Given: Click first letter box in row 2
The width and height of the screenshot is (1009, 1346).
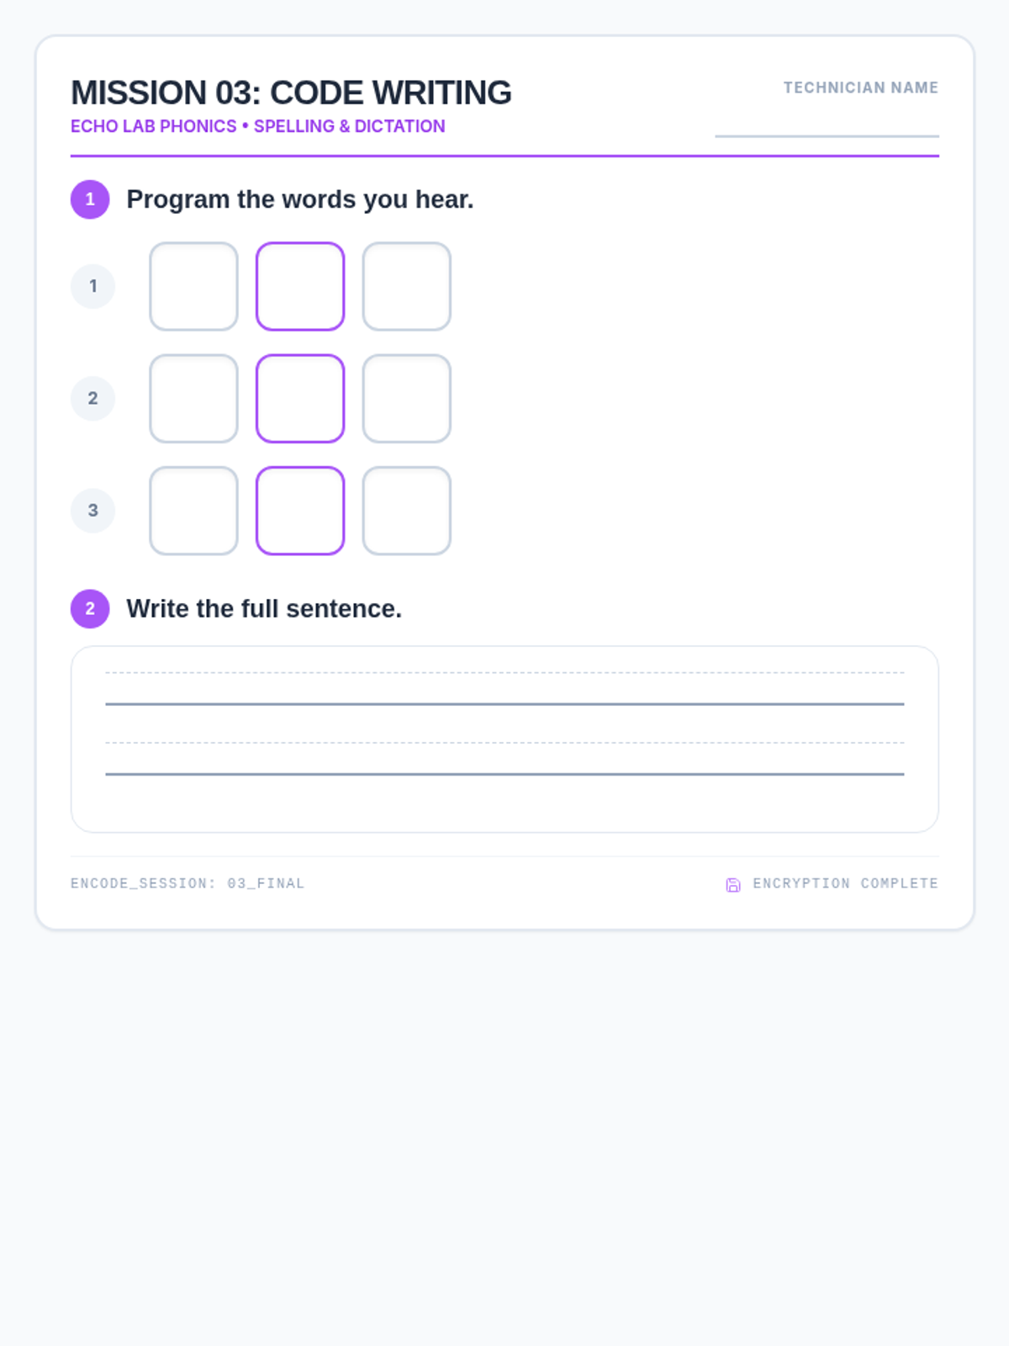Looking at the screenshot, I should pos(193,398).
